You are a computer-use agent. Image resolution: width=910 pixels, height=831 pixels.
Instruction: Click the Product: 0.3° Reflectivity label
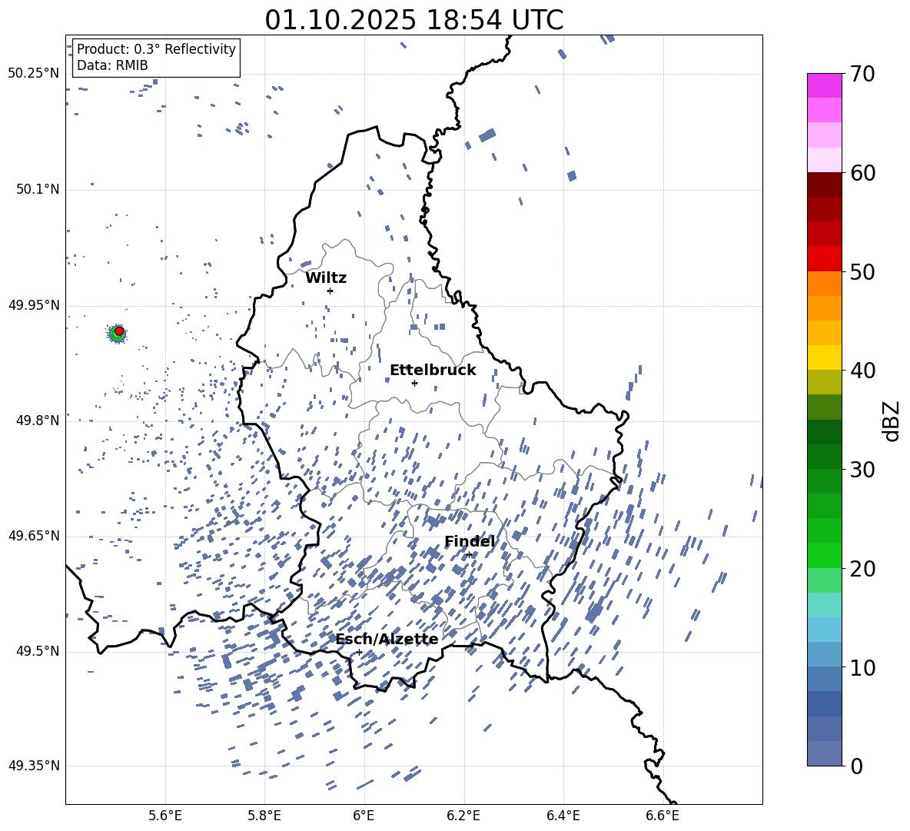coord(156,49)
